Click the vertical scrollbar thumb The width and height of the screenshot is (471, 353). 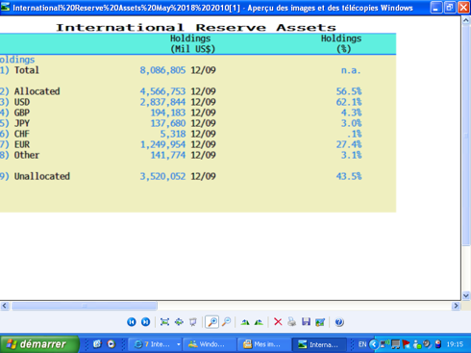point(466,136)
